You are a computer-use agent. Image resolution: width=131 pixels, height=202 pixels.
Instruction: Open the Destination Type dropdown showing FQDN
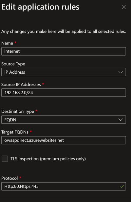64,119
